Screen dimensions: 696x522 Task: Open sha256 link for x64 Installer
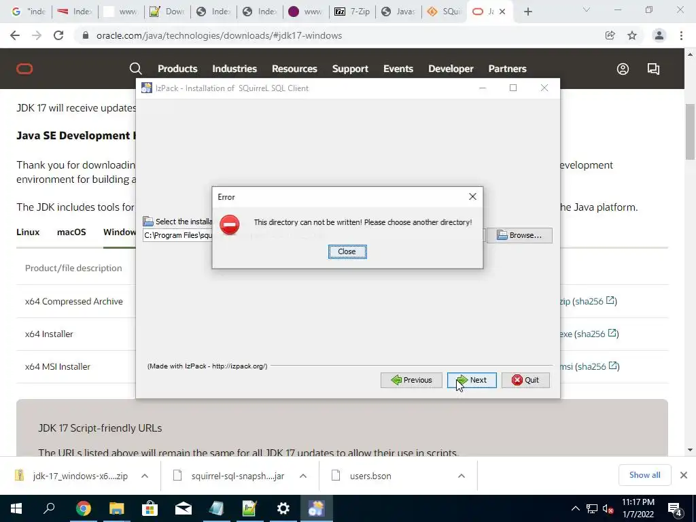click(x=597, y=334)
